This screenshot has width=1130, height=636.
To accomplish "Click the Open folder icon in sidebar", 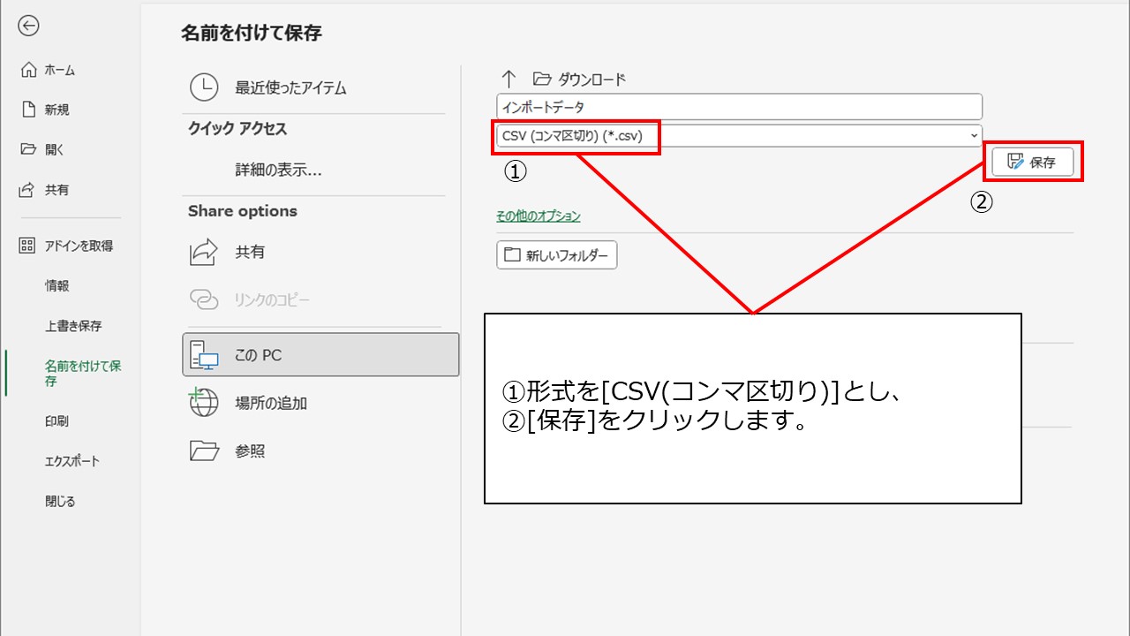I will pos(28,149).
